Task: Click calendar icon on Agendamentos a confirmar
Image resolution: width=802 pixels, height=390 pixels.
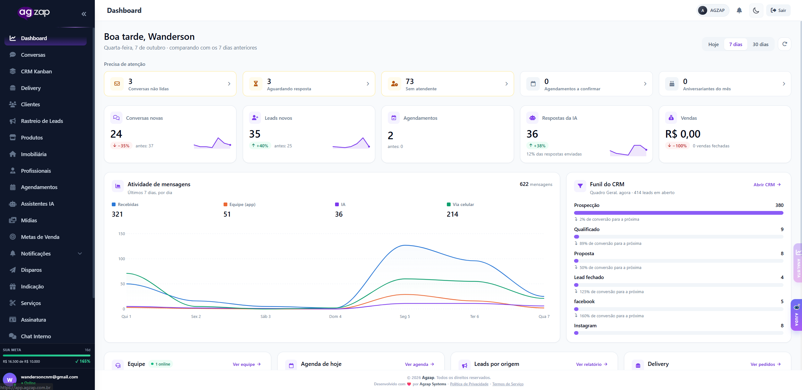Action: (x=533, y=84)
